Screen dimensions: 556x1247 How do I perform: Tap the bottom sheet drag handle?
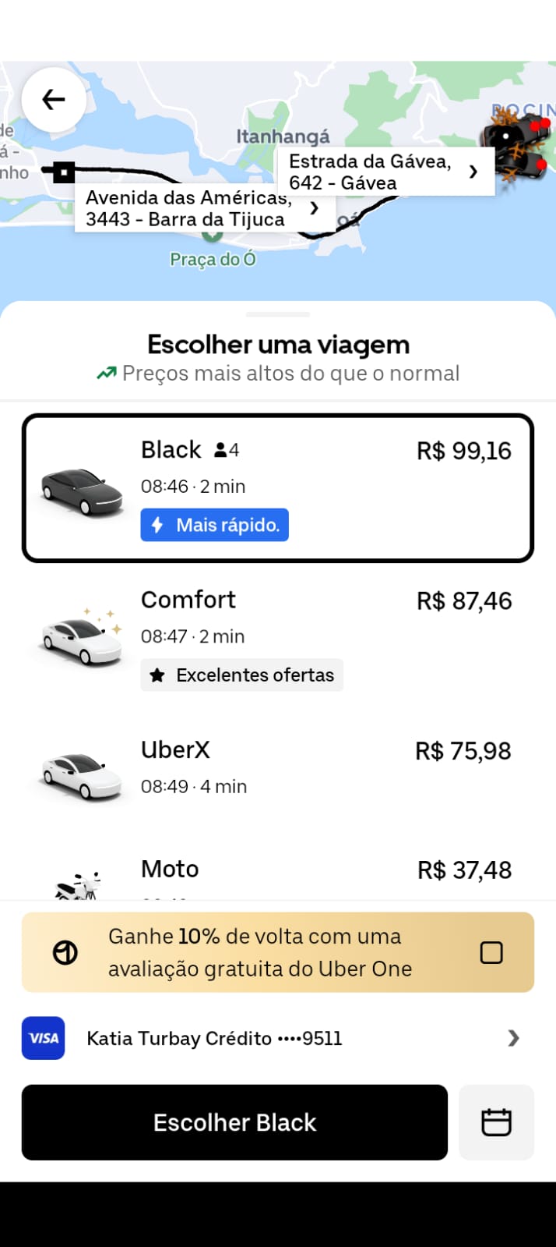point(278,314)
